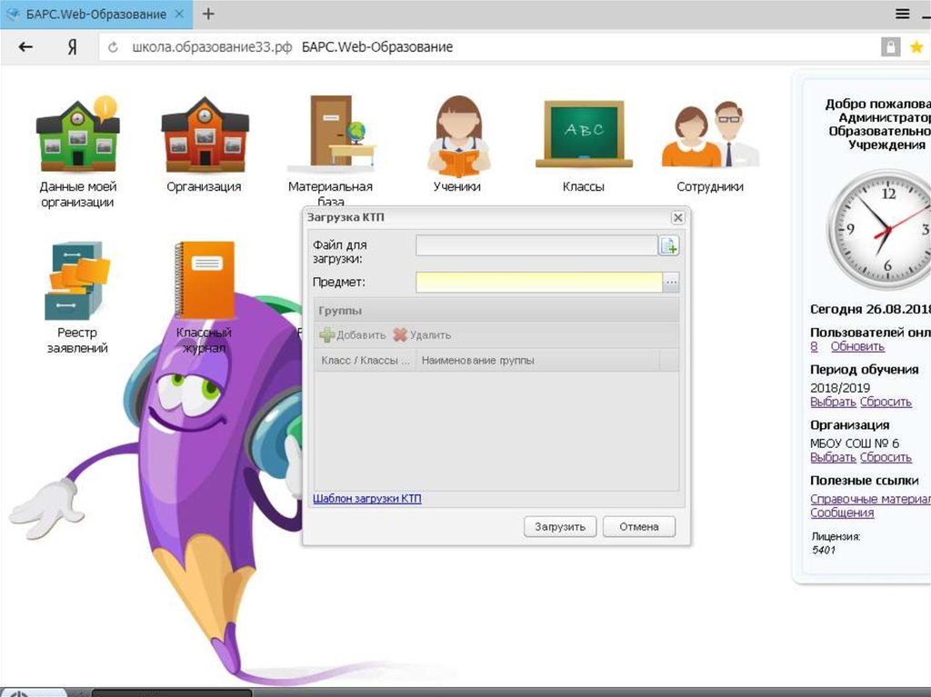Open the Классы chalkboard icon

(x=584, y=134)
